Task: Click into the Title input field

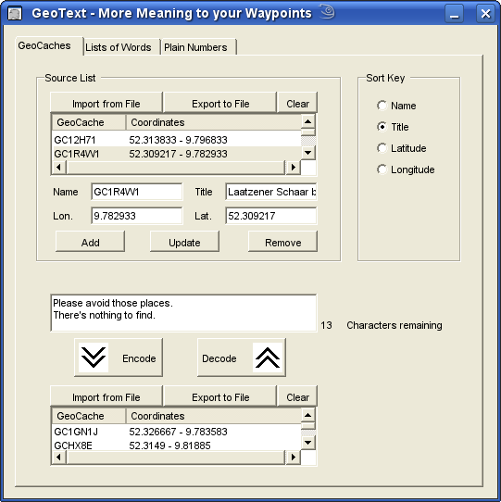Action: click(270, 192)
